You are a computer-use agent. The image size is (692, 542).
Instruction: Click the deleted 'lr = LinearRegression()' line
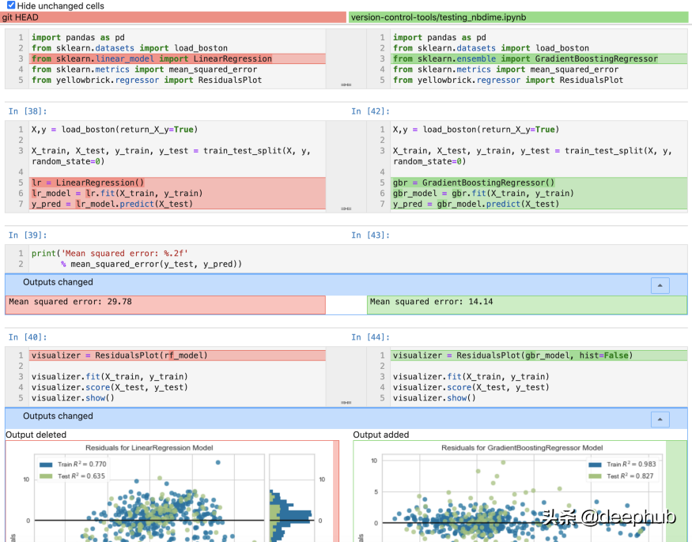pyautogui.click(x=177, y=183)
